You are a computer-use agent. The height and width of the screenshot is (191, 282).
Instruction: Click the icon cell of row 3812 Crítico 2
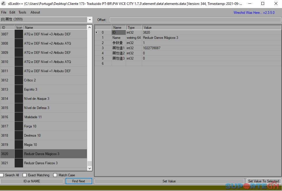[19, 80]
